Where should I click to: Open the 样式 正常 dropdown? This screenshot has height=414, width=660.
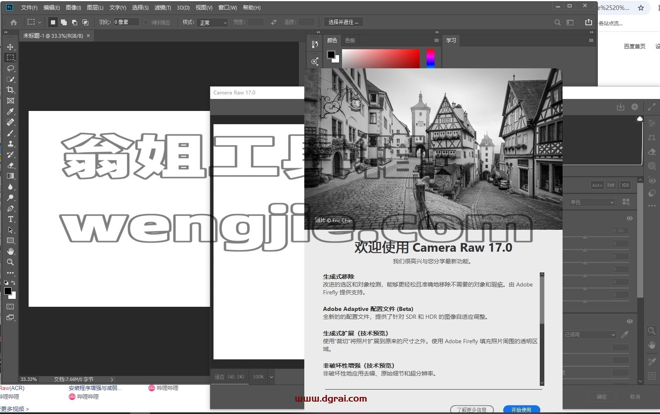[213, 22]
